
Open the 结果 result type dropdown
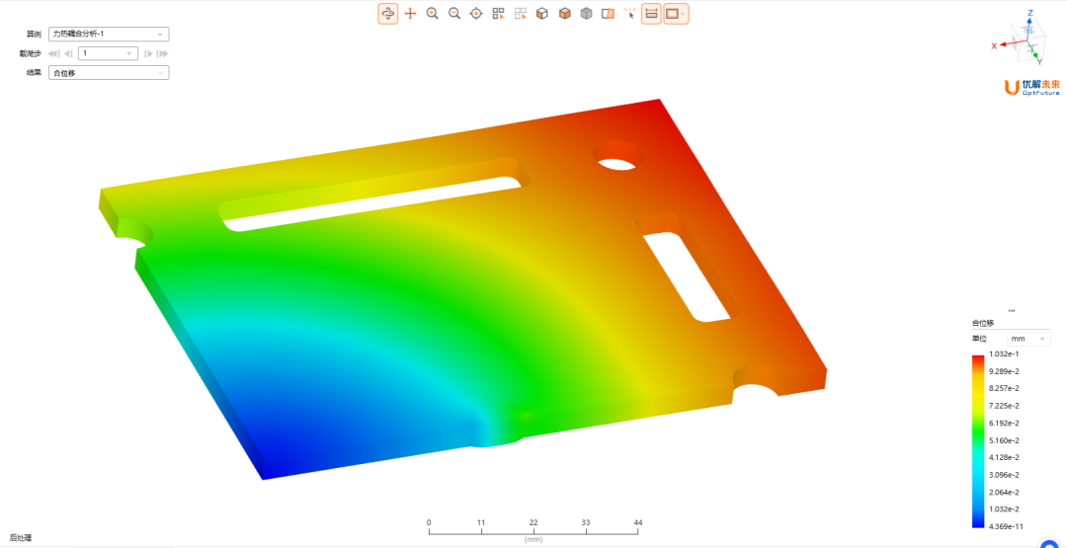(x=109, y=73)
